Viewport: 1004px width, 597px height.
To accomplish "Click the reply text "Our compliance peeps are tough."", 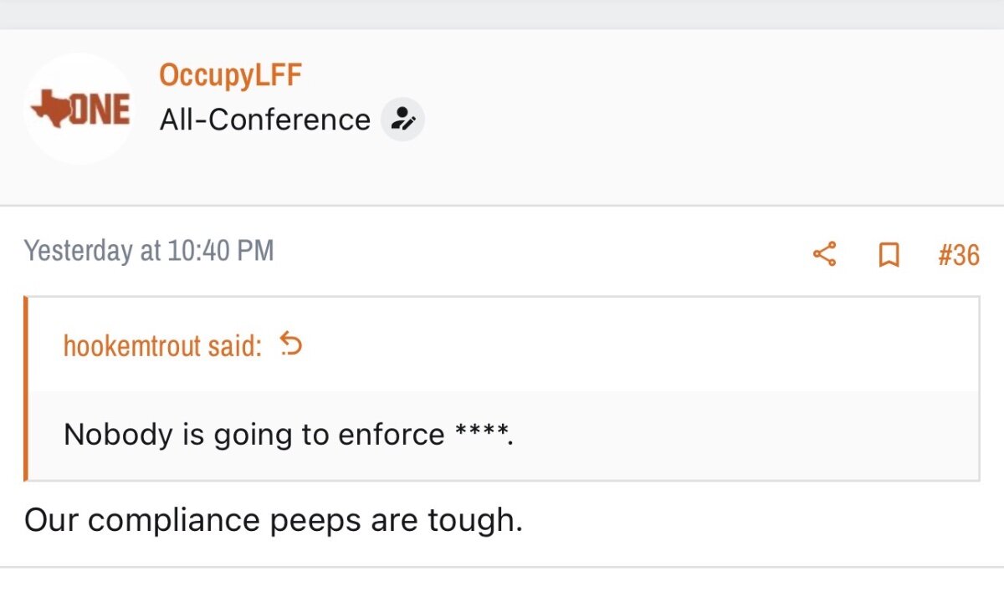I will click(x=273, y=520).
